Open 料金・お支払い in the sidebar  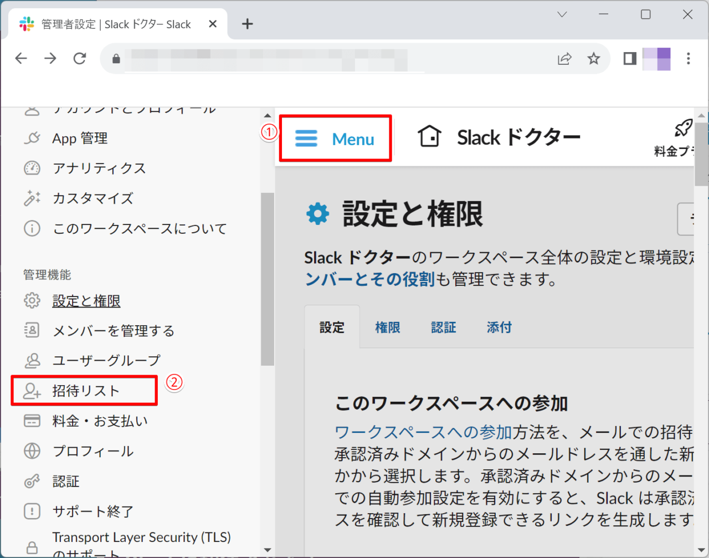pos(100,421)
